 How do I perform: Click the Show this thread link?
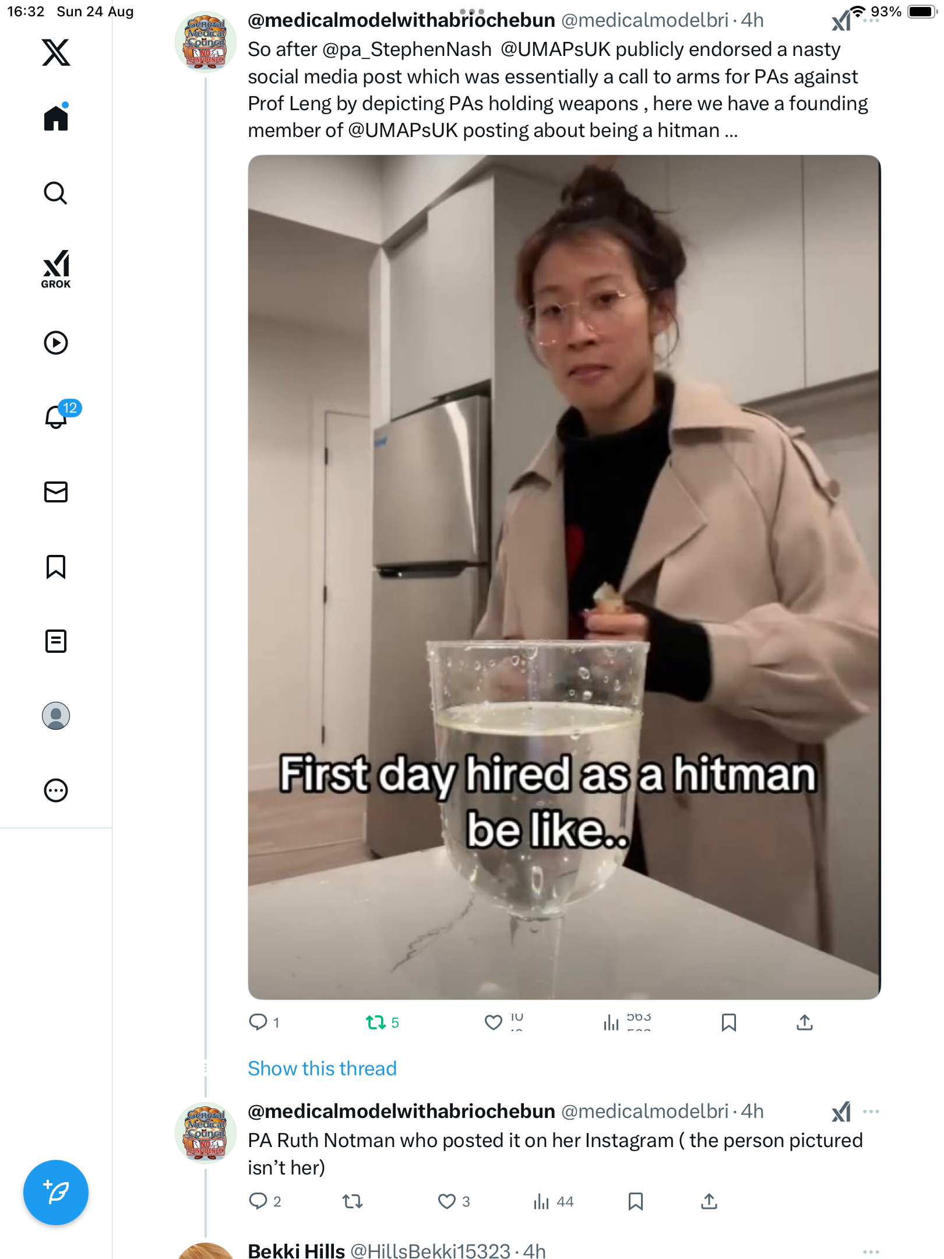[322, 1068]
